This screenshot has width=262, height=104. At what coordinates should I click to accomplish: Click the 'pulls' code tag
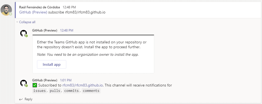click(x=55, y=91)
